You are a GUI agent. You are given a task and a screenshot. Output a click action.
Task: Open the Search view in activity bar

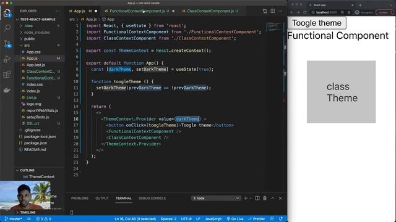[7, 28]
